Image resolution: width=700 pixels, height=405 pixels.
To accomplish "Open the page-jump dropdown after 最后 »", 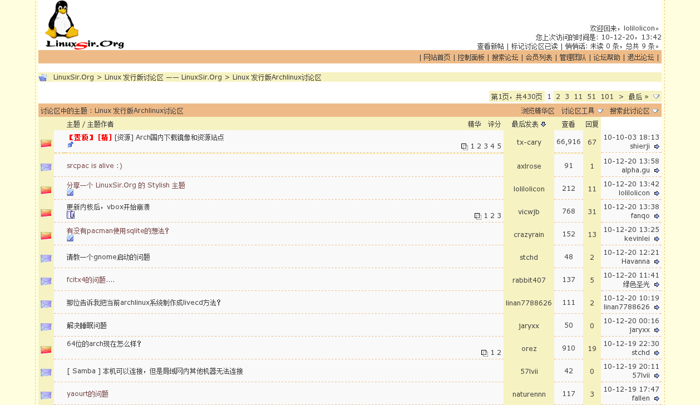I will 655,96.
